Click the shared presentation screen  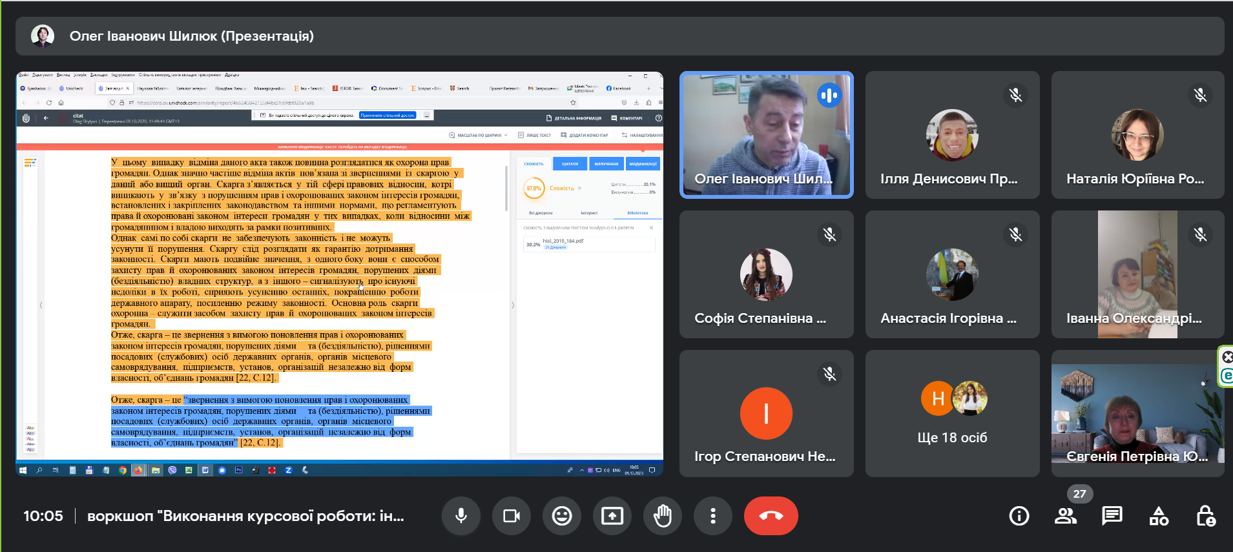(x=340, y=274)
